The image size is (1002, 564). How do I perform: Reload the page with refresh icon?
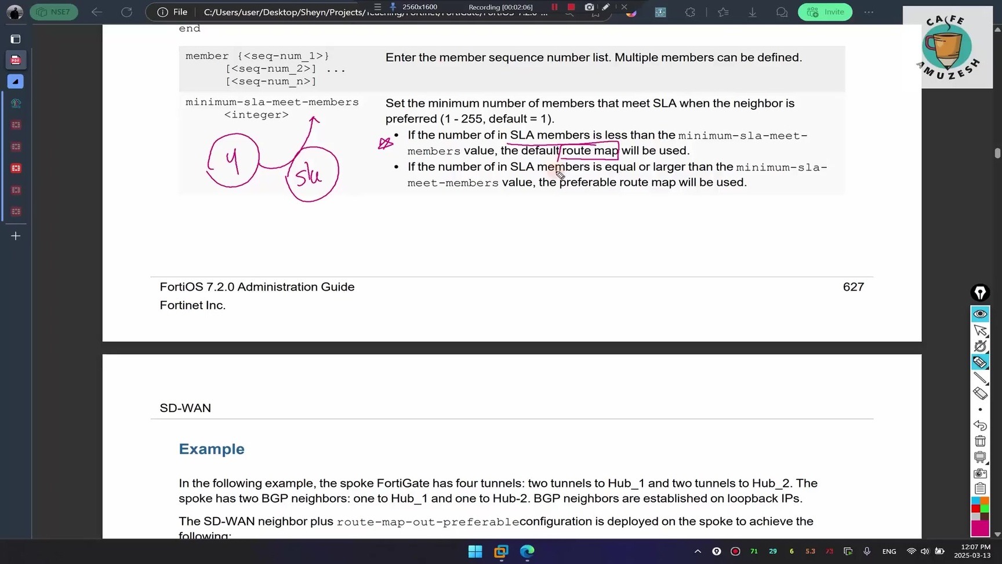(126, 12)
